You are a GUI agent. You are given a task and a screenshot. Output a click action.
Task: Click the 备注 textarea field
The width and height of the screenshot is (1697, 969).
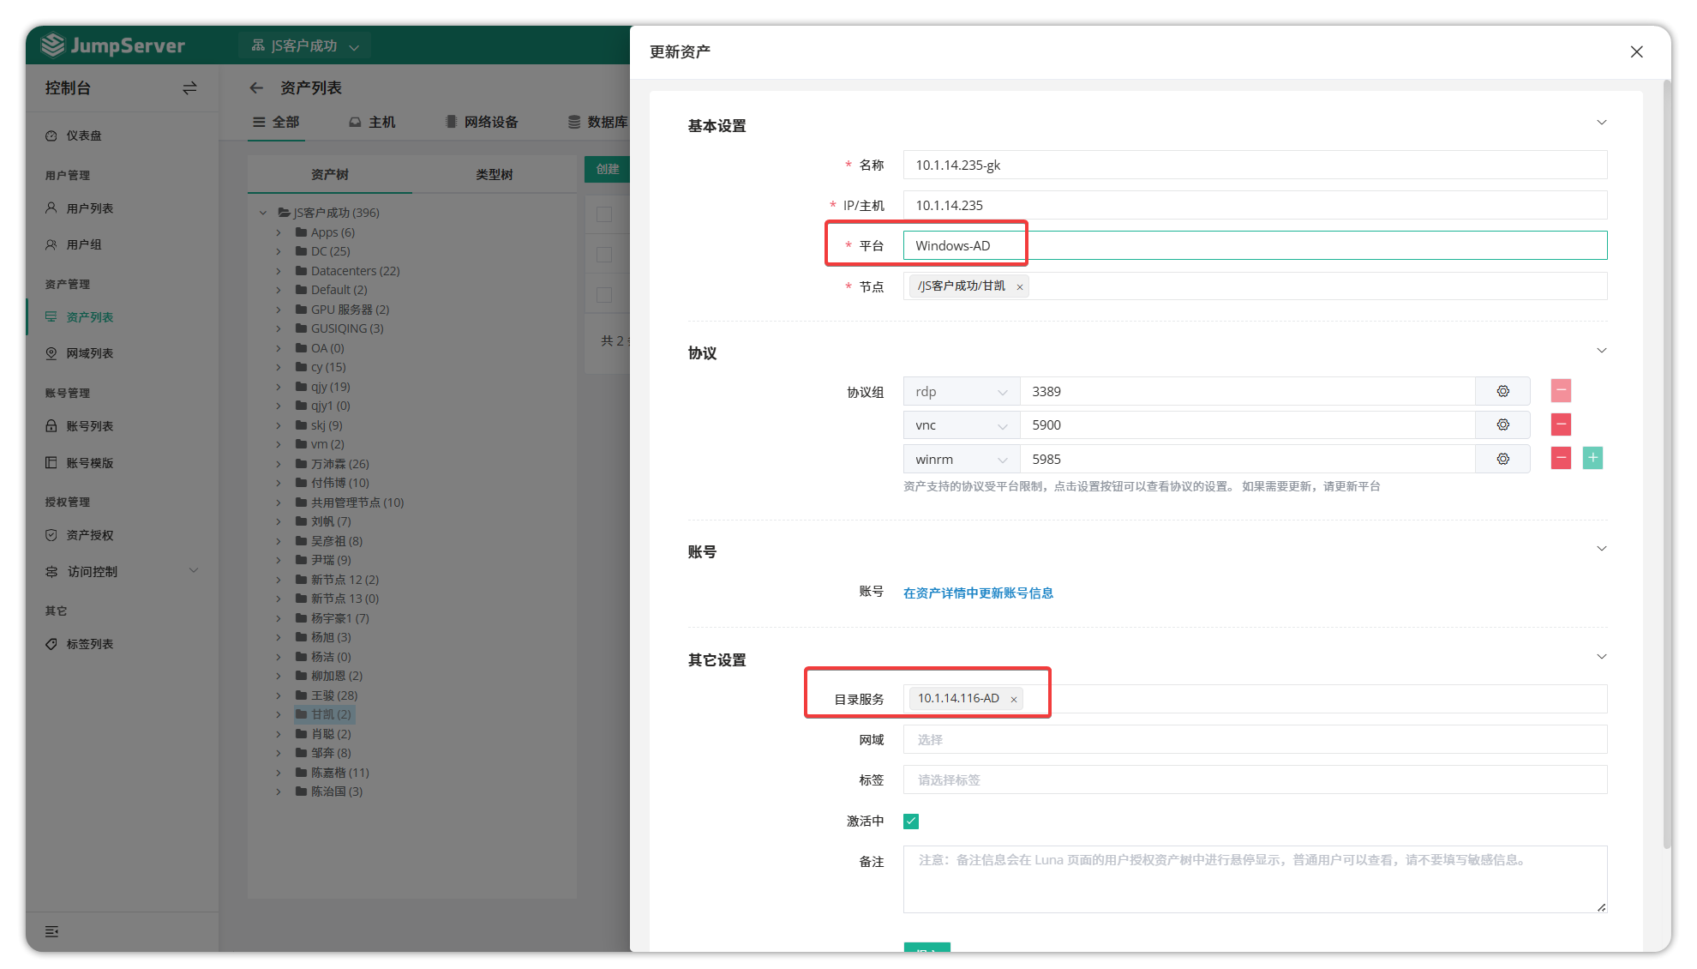click(x=1254, y=879)
